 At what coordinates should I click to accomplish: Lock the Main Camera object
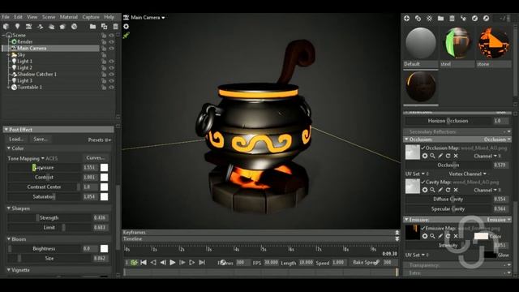point(104,49)
